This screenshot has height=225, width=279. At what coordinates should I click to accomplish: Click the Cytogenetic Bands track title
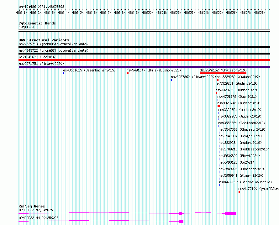click(37, 23)
